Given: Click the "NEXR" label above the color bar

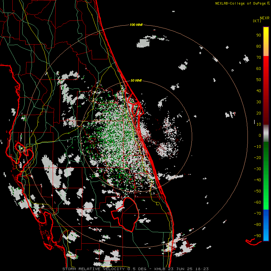Looking at the screenshot, I should (x=265, y=18).
